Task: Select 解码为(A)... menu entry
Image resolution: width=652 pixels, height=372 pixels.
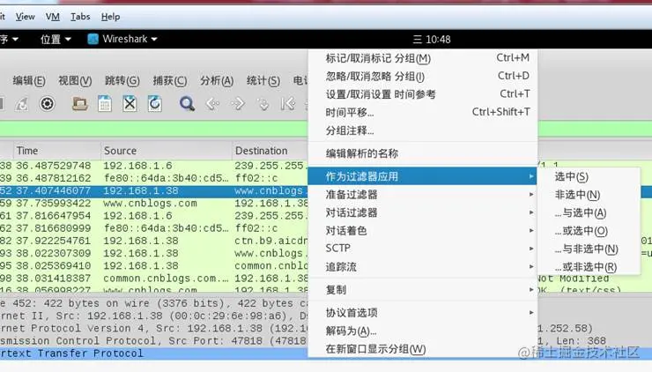Action: (423, 331)
